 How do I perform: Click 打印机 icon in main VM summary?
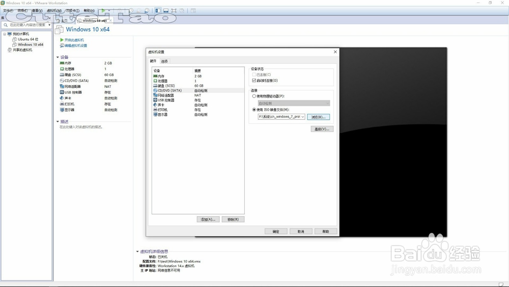62,104
